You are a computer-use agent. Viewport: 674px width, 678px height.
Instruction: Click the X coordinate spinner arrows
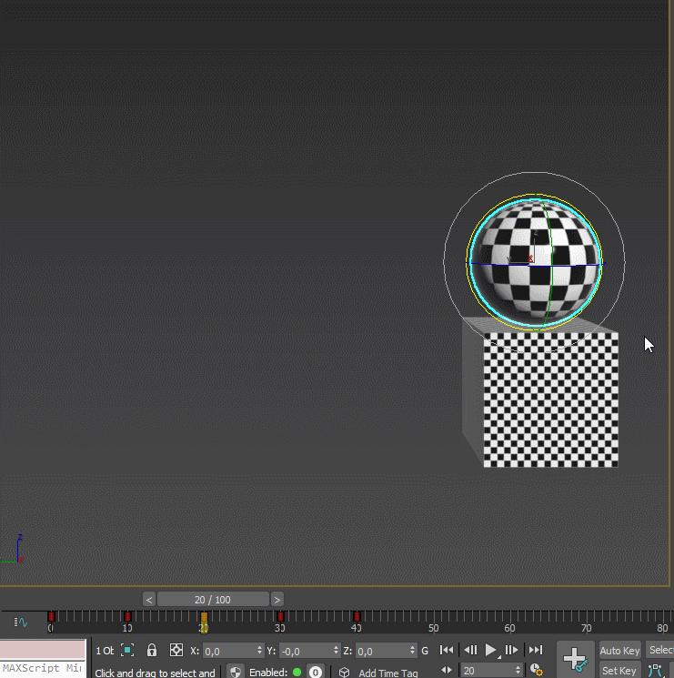(258, 651)
